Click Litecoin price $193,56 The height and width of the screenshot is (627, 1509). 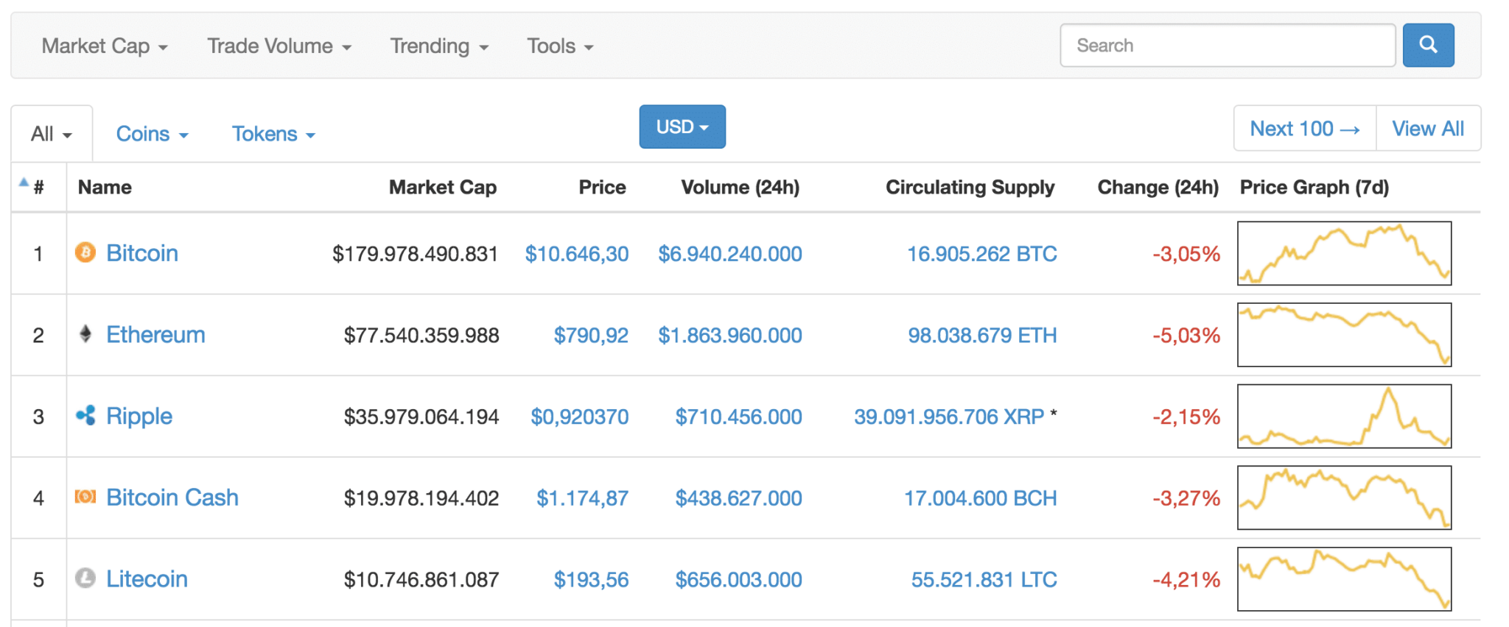click(591, 580)
